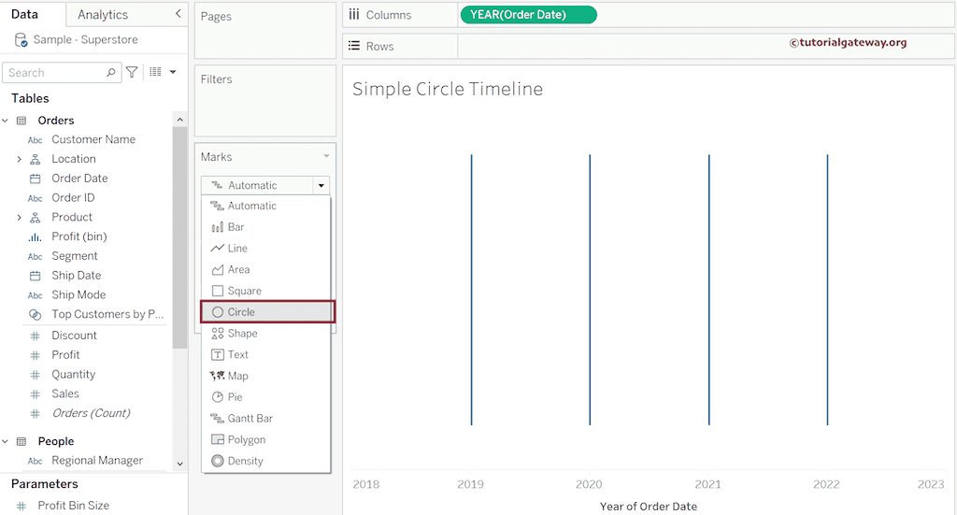Click the Map mark type icon
This screenshot has width=957, height=515.
218,376
